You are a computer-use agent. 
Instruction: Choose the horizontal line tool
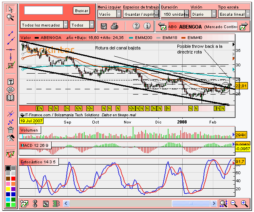[10, 49]
